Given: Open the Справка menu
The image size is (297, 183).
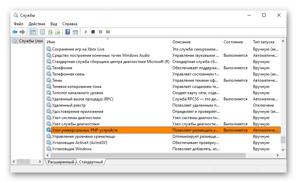Looking at the screenshot, I should [x=69, y=24].
